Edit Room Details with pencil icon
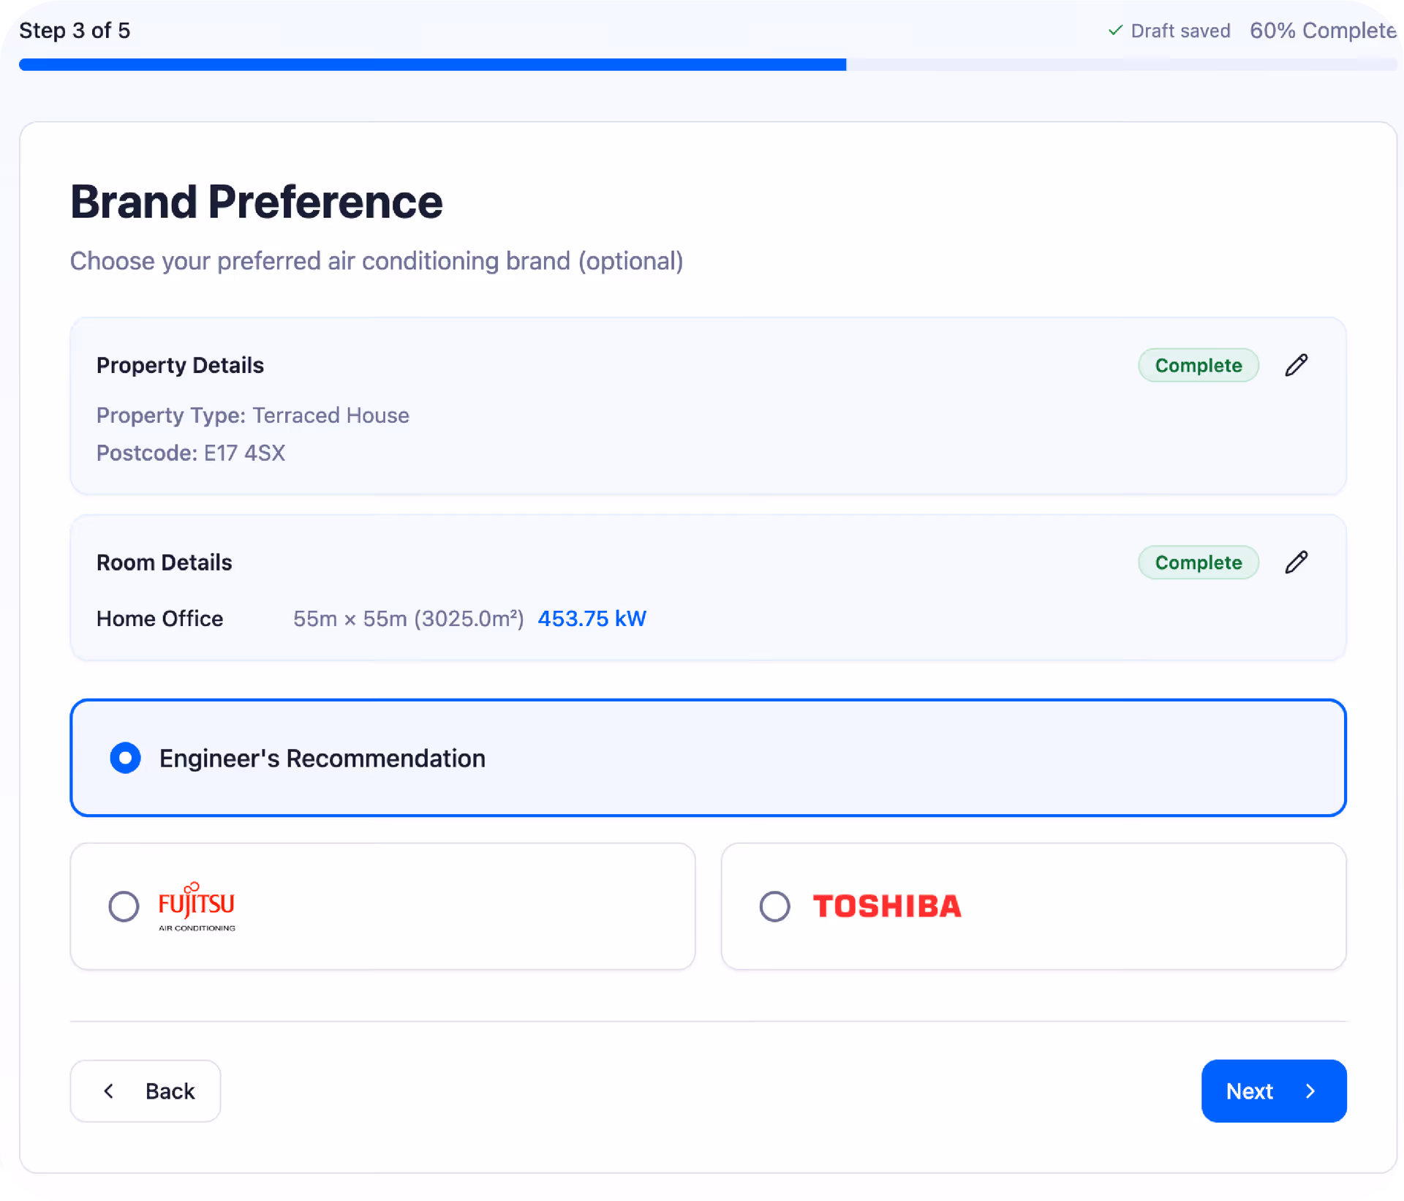The image size is (1404, 1201). coord(1296,562)
